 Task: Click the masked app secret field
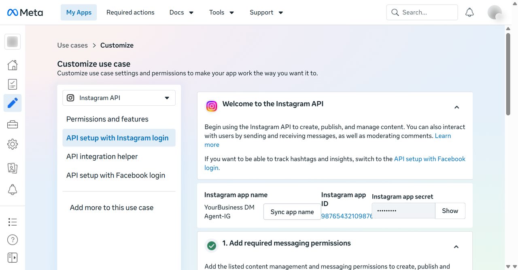403,211
